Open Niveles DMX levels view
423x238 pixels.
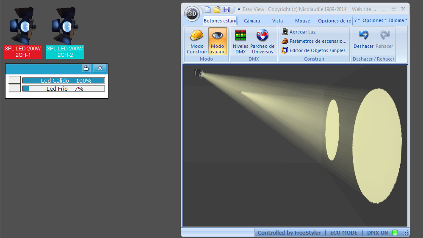[x=241, y=42]
